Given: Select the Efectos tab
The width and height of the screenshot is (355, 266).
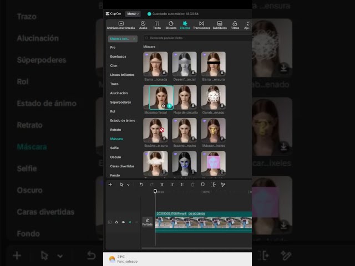Looking at the screenshot, I should [x=185, y=25].
